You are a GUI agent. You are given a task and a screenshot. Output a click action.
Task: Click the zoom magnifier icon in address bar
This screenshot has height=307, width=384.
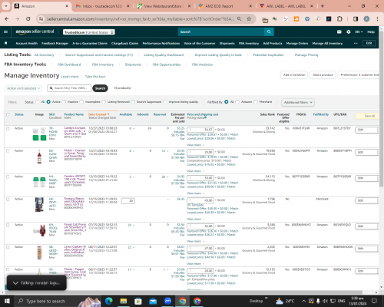pos(239,18)
